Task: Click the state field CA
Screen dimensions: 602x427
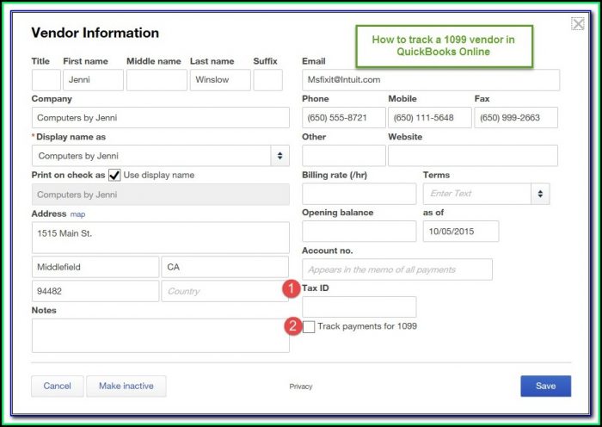Action: tap(225, 267)
